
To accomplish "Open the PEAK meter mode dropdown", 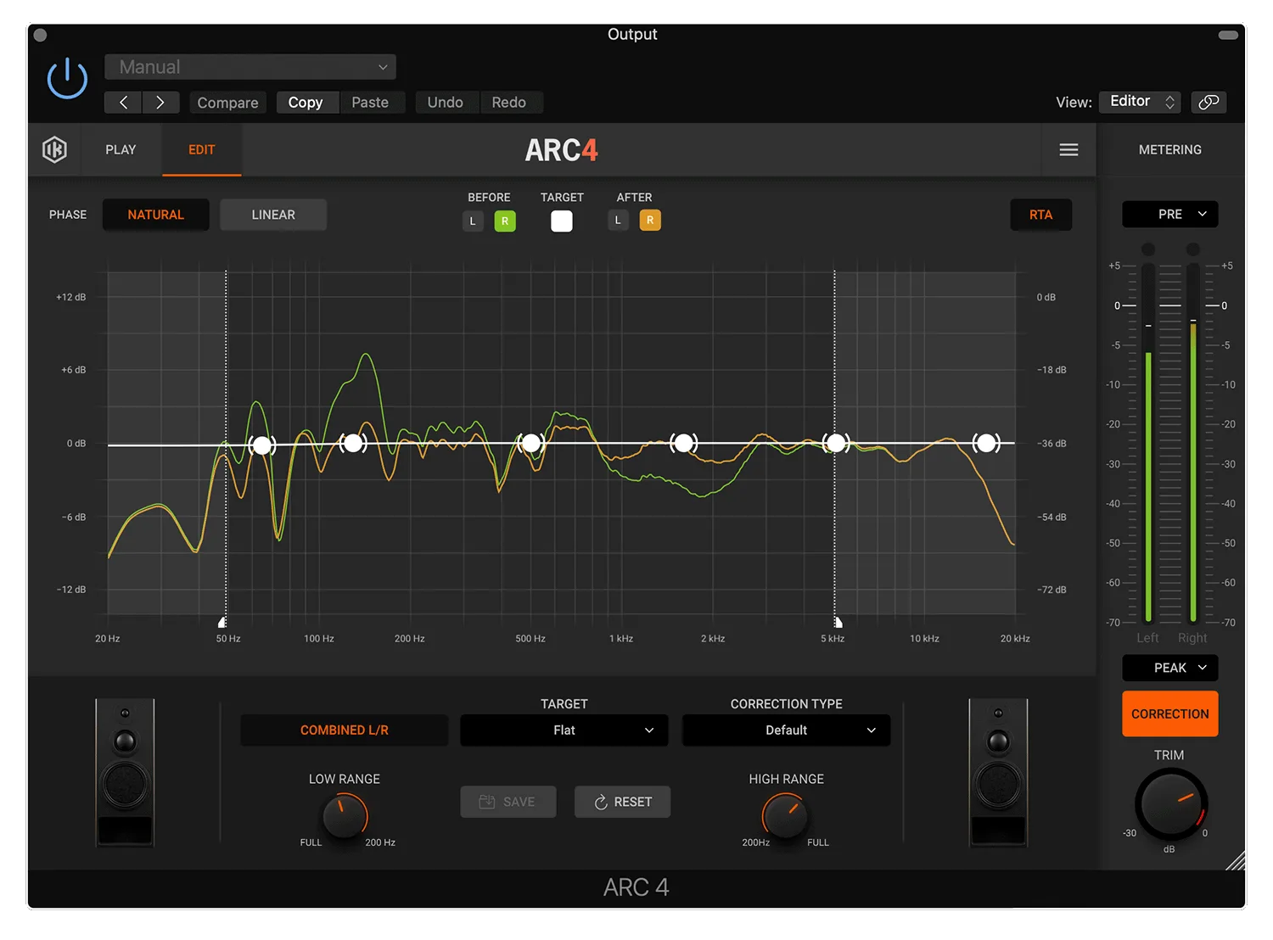I will pos(1170,668).
